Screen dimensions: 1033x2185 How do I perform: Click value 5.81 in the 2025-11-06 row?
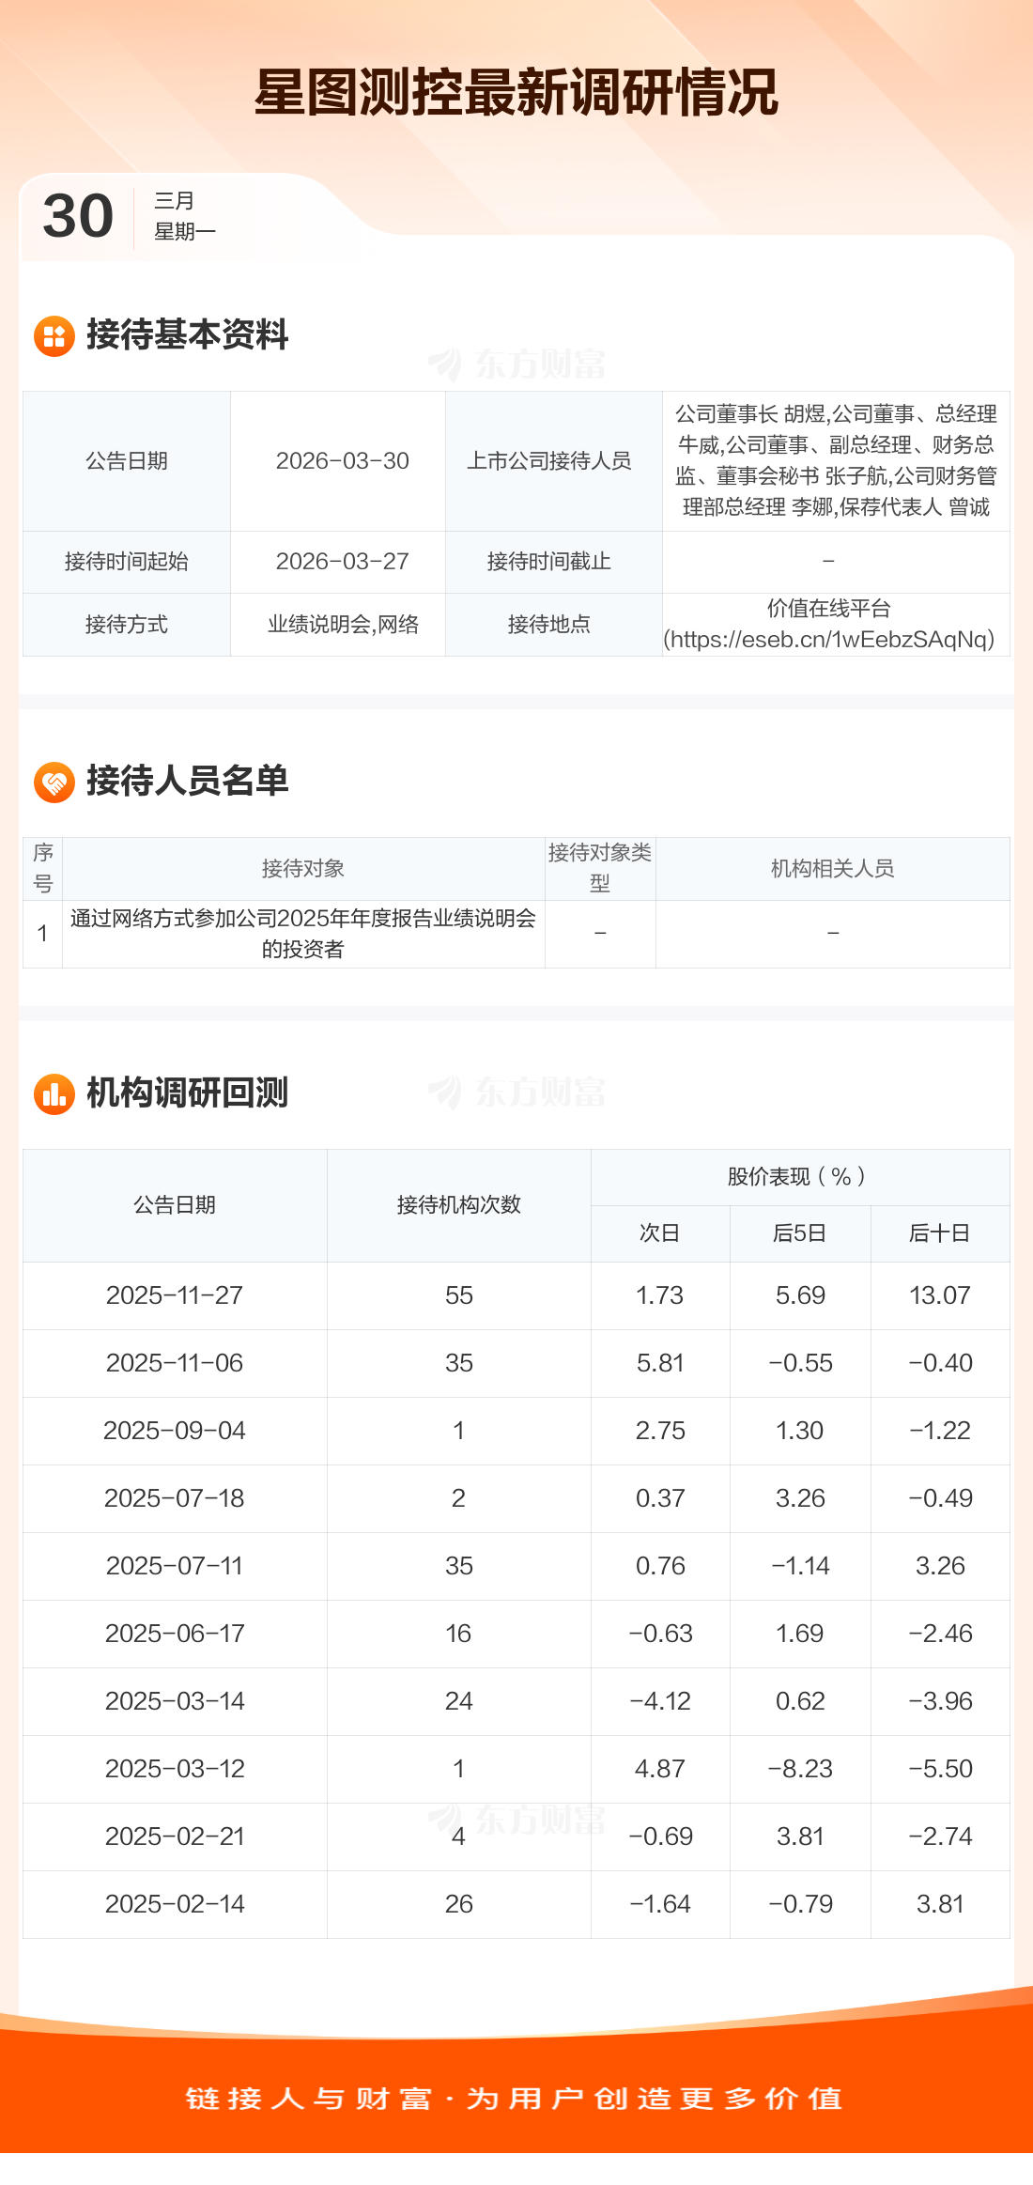click(660, 1363)
